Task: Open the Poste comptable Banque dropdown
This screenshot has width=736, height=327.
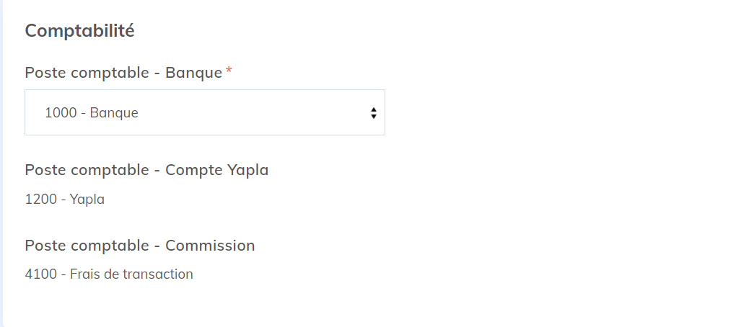Action: coord(204,112)
